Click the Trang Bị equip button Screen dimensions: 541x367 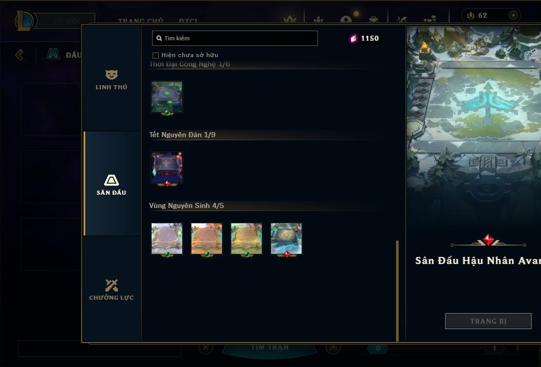(488, 321)
